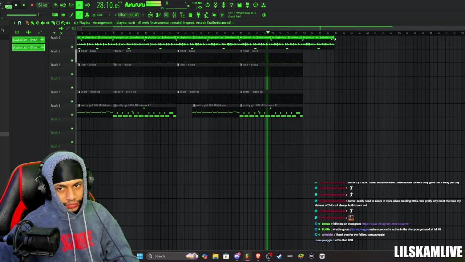Select the Paint brush tool

click(32, 23)
